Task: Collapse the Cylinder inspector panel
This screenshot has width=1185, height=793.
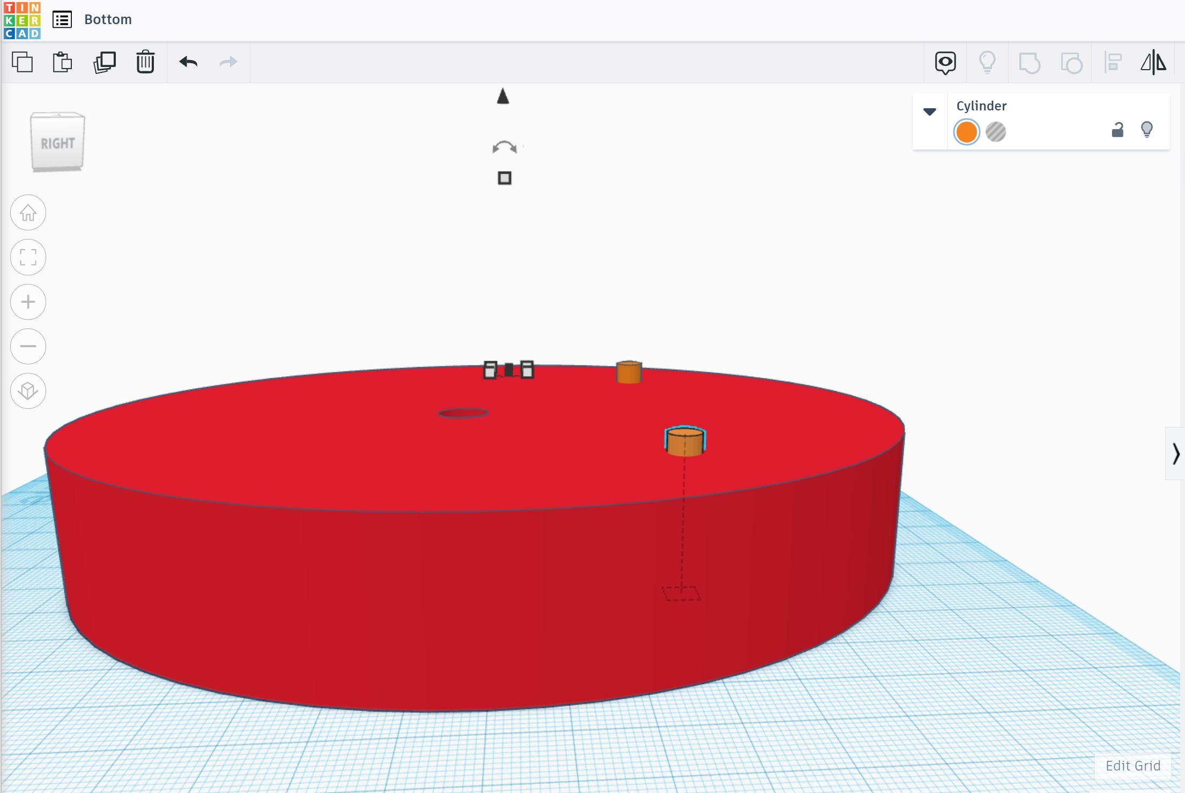Action: click(930, 111)
